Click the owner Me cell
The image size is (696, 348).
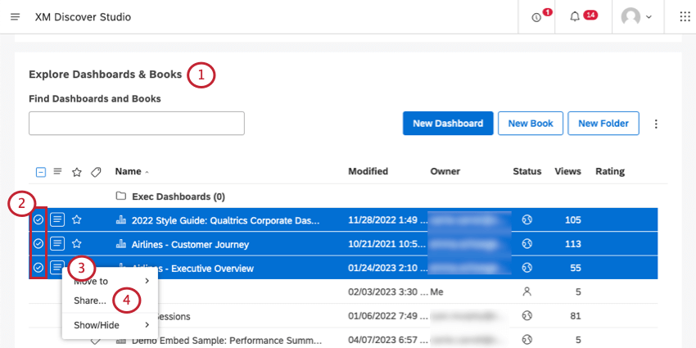436,292
